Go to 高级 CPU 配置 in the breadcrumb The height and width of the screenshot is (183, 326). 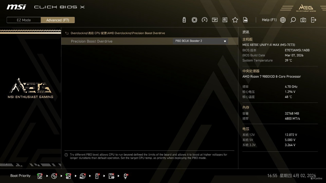pyautogui.click(x=97, y=33)
